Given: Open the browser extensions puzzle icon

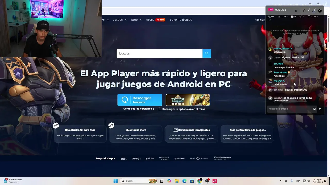Looking at the screenshot, I should pyautogui.click(x=304, y=11).
